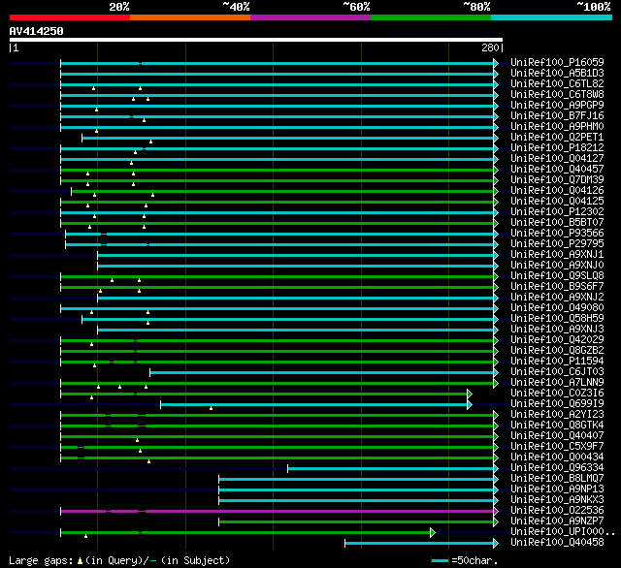This screenshot has width=621, height=568.
Task: Open the UniRef100_A9PGP9 hit label
Action: 557,106
